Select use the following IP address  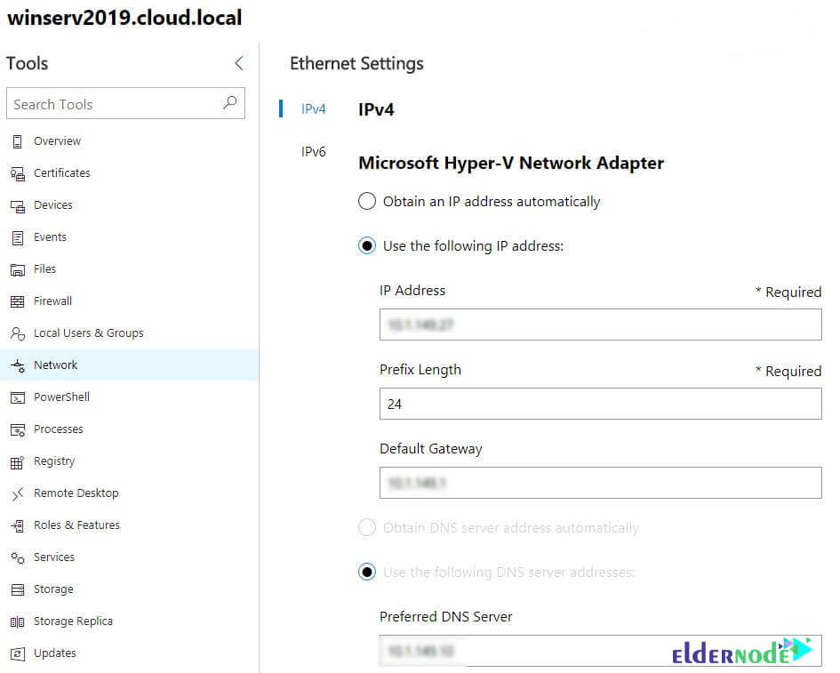tap(367, 245)
